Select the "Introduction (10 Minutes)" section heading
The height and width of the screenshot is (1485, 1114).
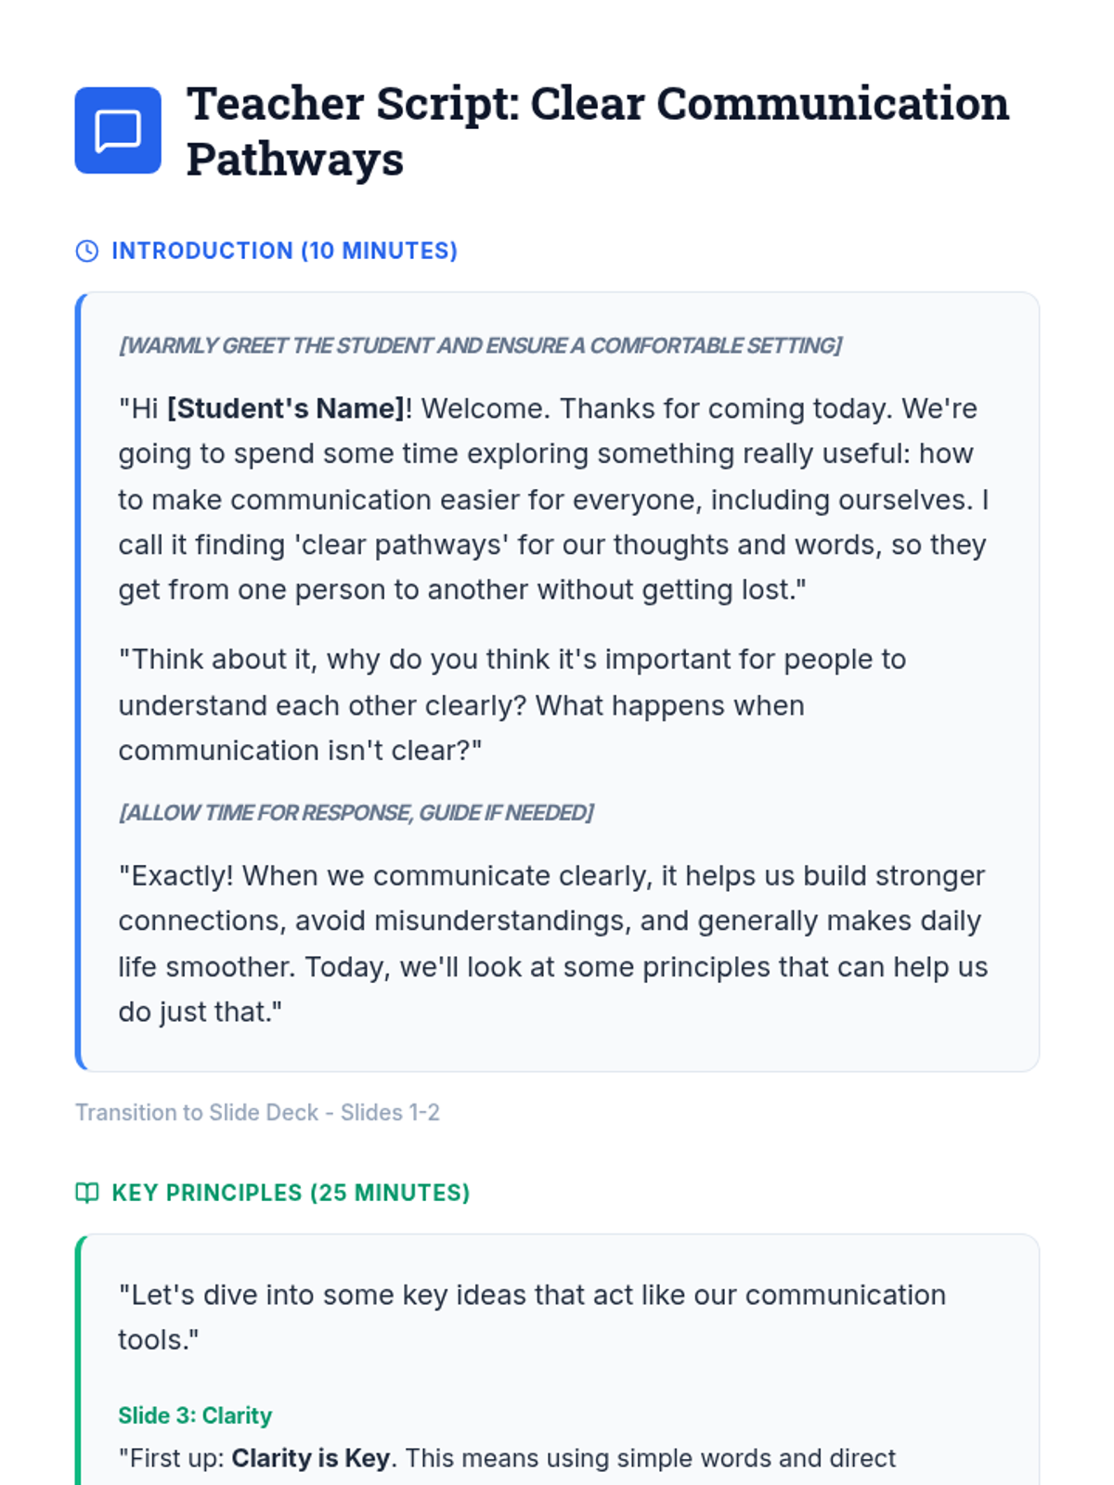(x=284, y=252)
